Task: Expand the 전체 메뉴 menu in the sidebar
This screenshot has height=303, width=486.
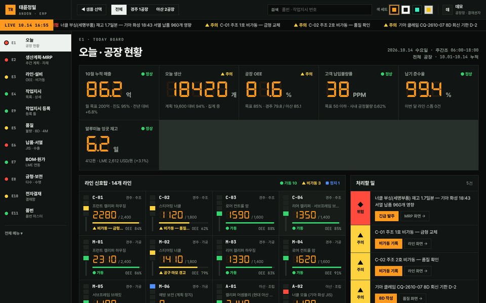Action: click(x=14, y=233)
